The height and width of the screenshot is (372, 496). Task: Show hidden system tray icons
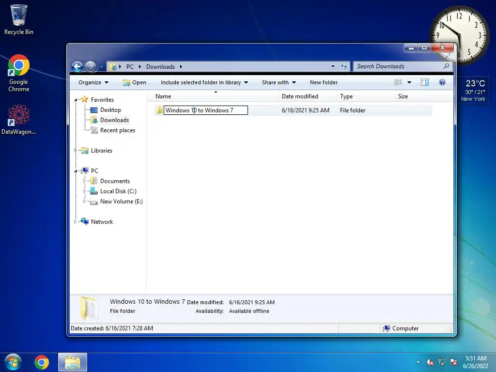tap(418, 362)
